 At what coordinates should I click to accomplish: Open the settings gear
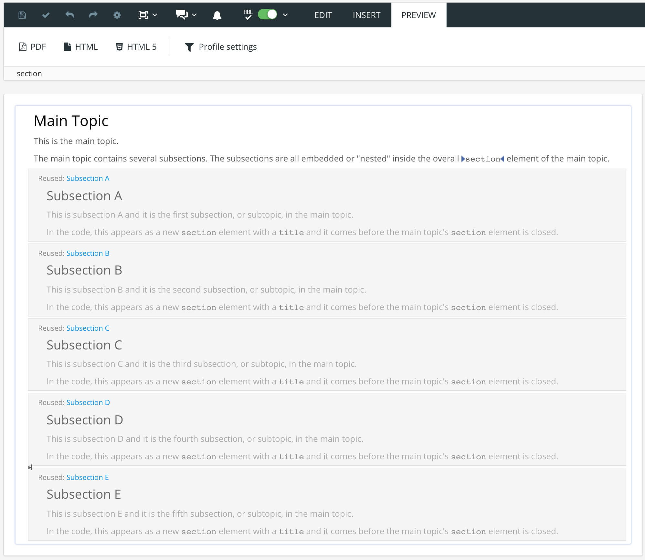point(117,15)
